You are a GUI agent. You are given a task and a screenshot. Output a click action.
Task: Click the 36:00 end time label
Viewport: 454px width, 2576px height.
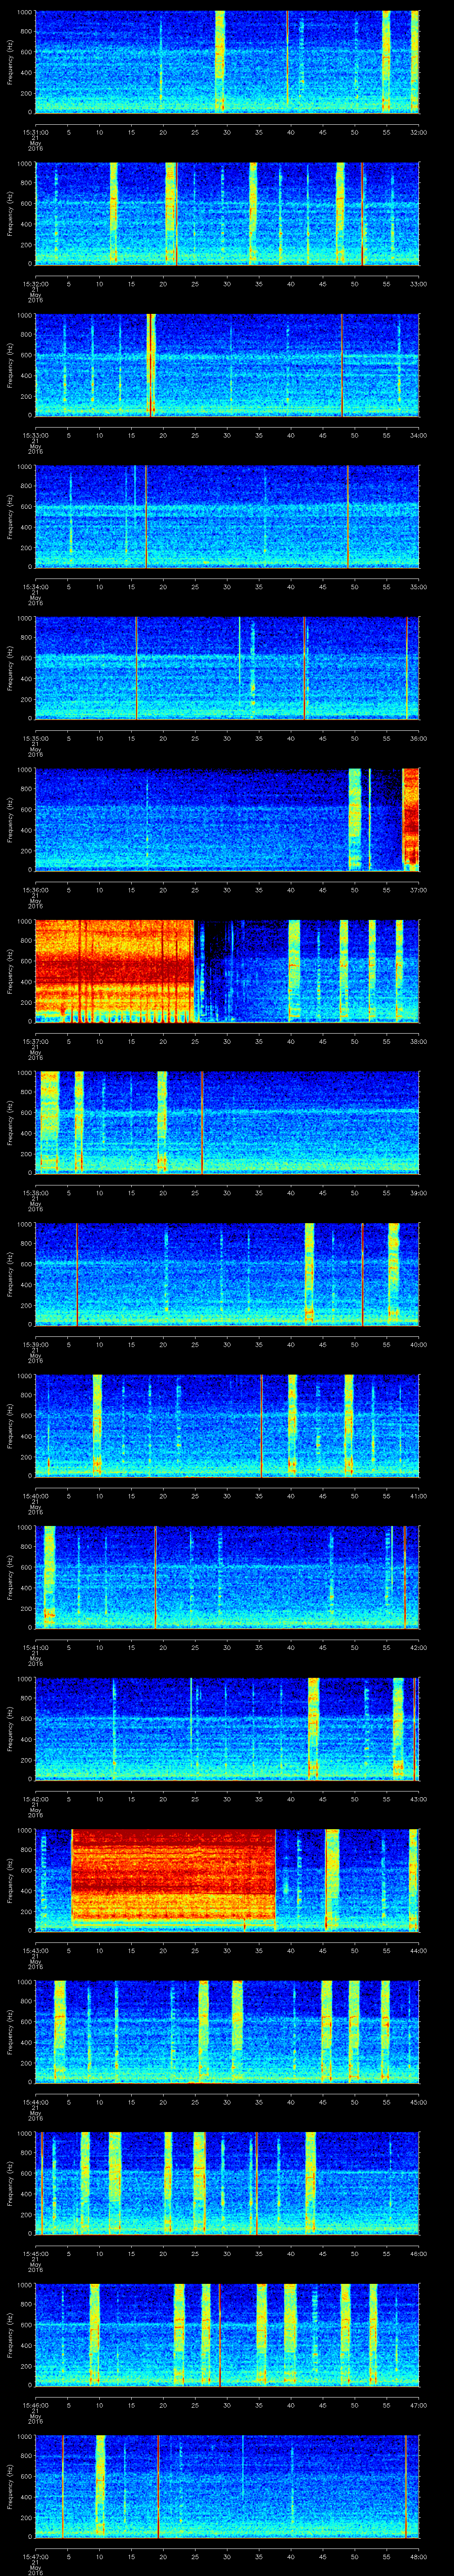418,738
